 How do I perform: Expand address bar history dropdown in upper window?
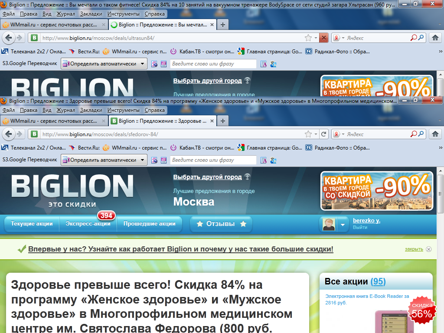(316, 38)
